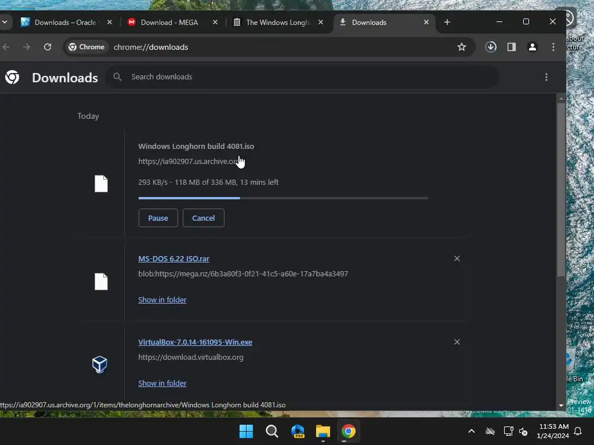Click the VirtualBox cube icon
The image size is (594, 445).
pyautogui.click(x=100, y=364)
